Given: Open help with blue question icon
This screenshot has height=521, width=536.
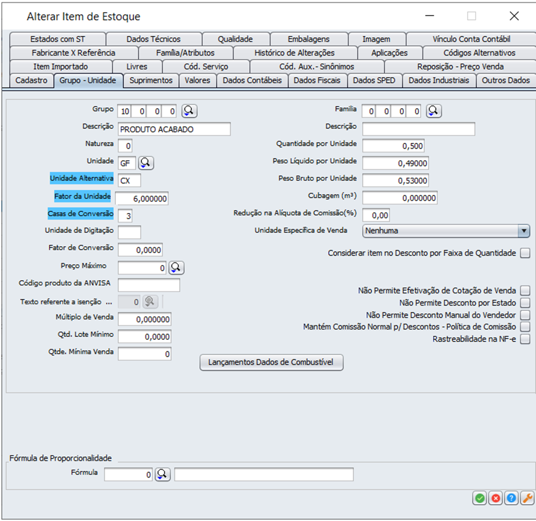Looking at the screenshot, I should (x=511, y=498).
